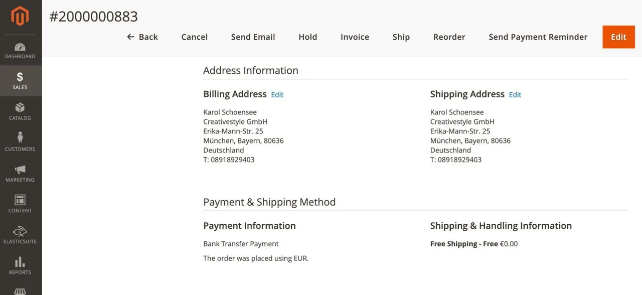Open the Customers person icon

tap(20, 137)
